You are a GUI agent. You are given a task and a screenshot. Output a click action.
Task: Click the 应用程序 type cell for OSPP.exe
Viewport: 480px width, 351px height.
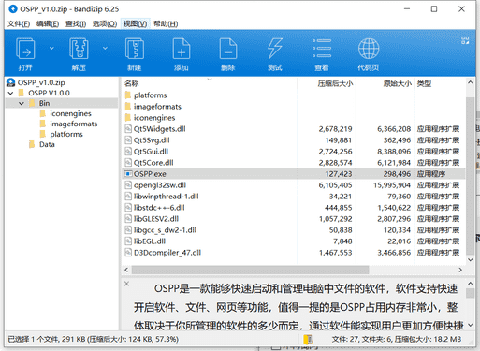tap(431, 174)
